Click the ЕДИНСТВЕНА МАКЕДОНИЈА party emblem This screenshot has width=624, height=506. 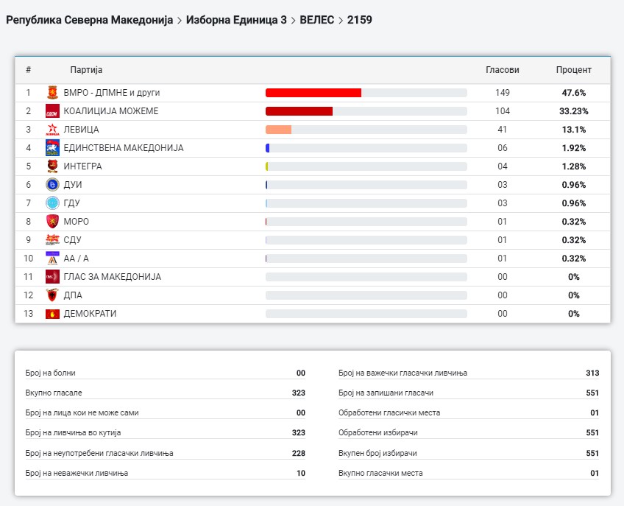click(x=52, y=148)
